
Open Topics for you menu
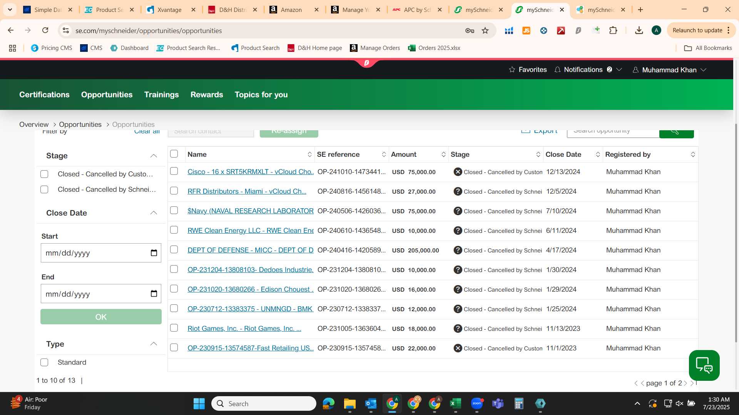pos(261,95)
